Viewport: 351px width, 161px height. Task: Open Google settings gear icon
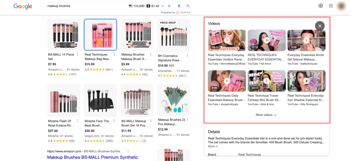pyautogui.click(x=320, y=6)
